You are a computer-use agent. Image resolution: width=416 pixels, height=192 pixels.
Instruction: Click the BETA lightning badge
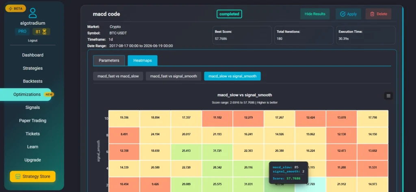point(16,8)
